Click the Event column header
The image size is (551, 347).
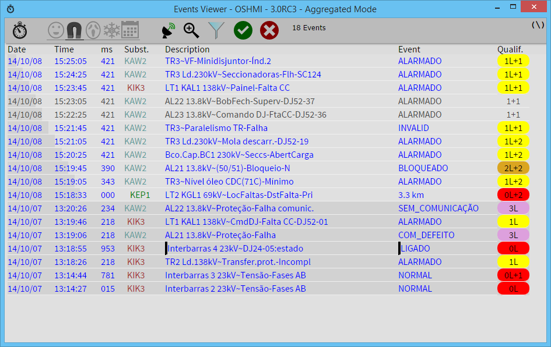[409, 49]
